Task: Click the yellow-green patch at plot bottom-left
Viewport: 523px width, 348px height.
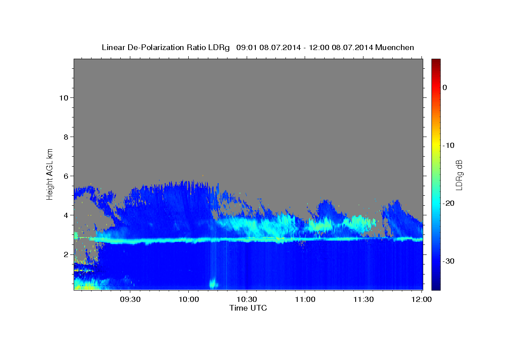Action: [x=85, y=286]
